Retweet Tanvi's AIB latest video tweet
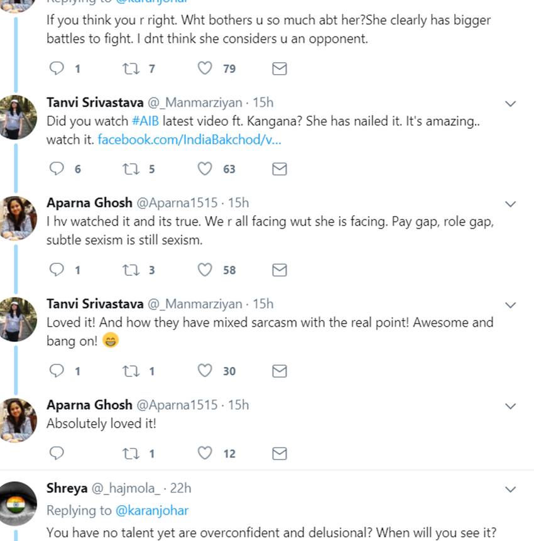 (131, 168)
